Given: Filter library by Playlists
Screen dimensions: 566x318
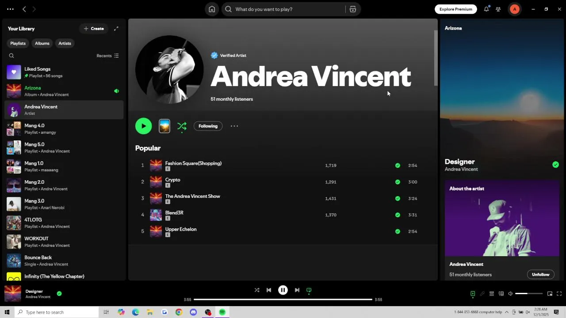Looking at the screenshot, I should tap(18, 43).
